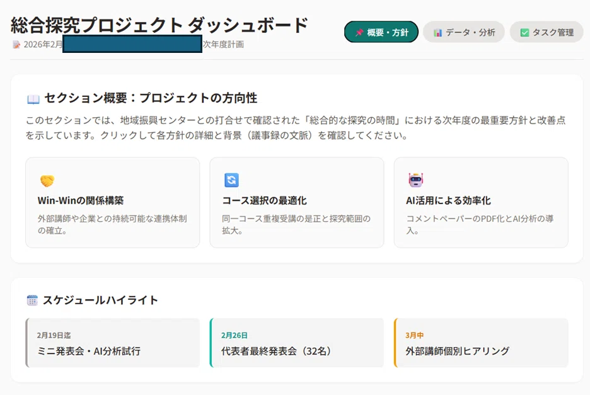This screenshot has width=590, height=395.
Task: Open the AI活用による効率化 card
Action: [481, 202]
